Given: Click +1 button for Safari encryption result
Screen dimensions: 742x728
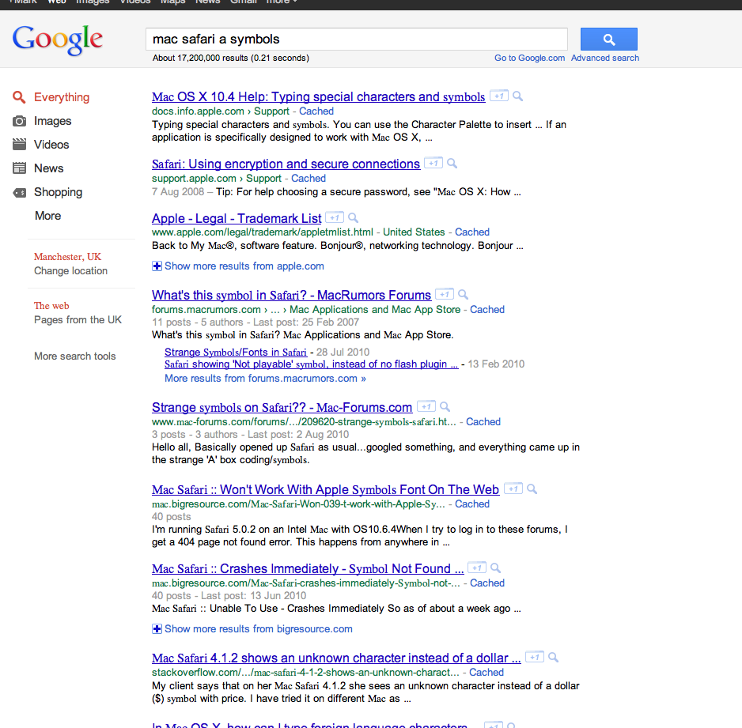Looking at the screenshot, I should (433, 163).
